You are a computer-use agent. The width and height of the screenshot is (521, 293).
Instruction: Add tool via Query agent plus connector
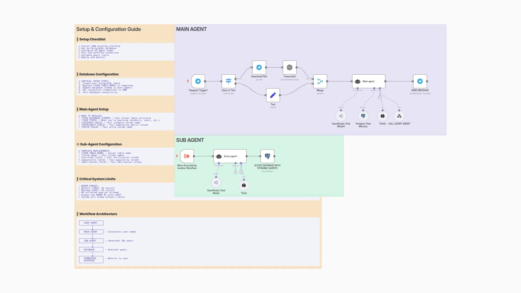click(241, 172)
